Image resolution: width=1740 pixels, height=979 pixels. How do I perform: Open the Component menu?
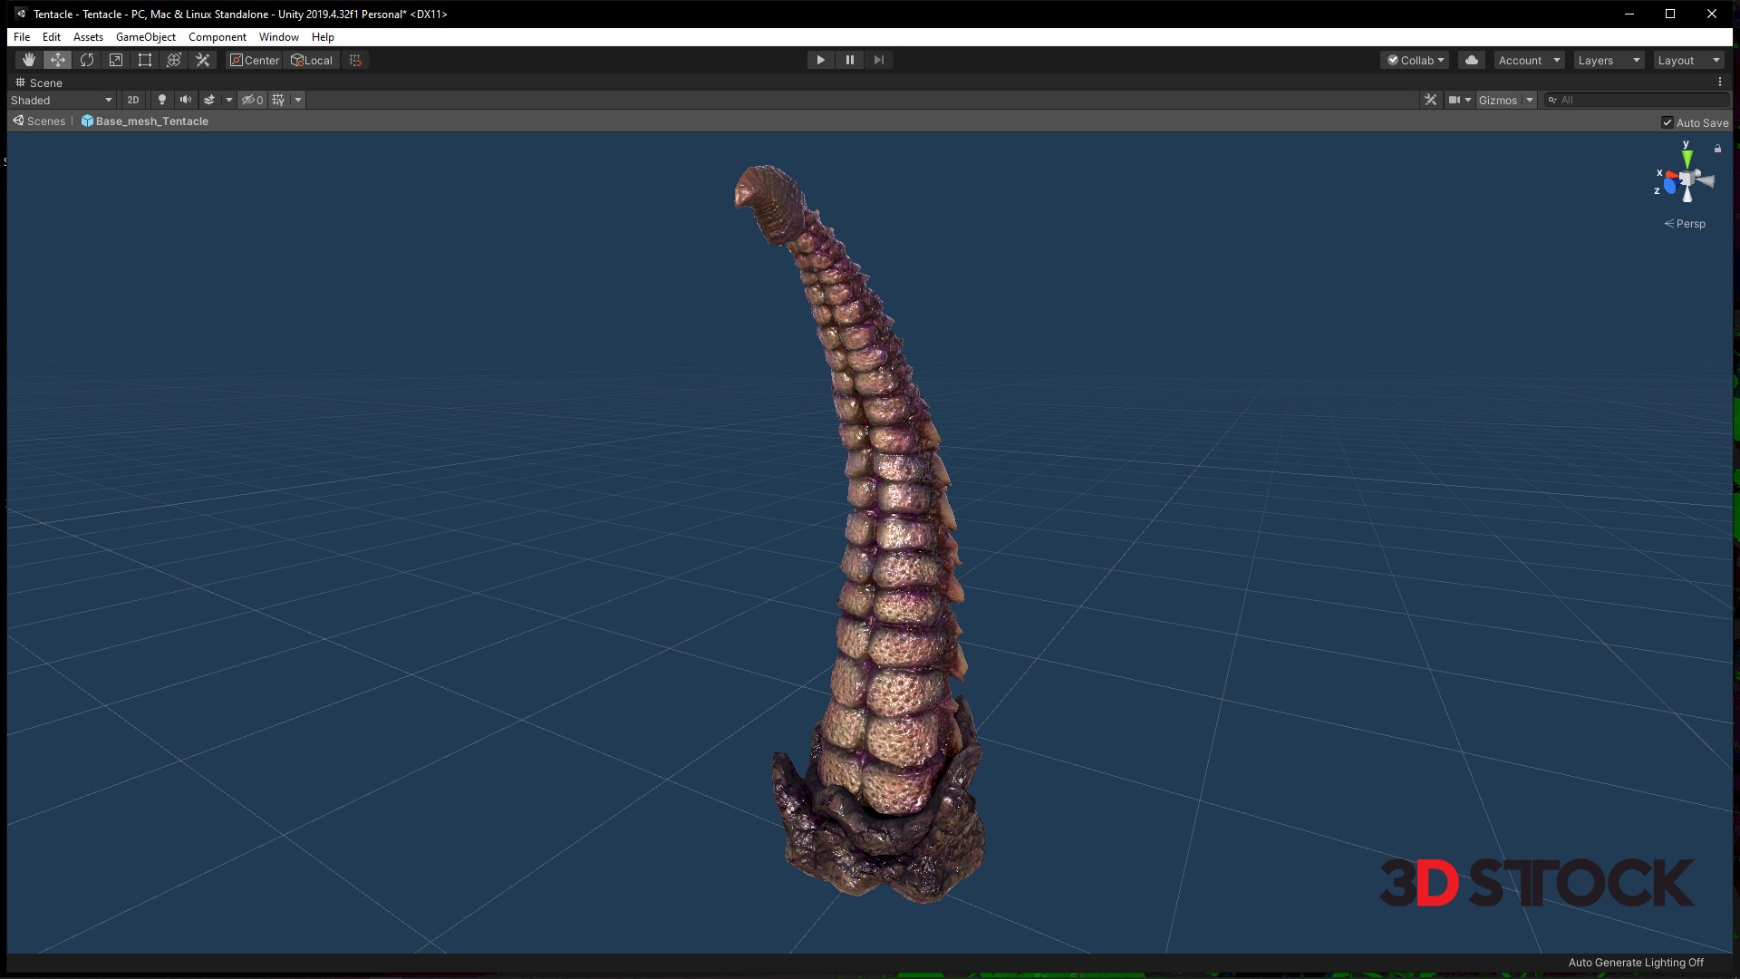click(x=217, y=37)
